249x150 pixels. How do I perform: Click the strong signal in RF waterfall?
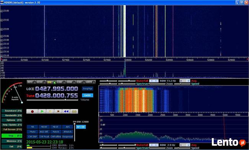(x=124, y=31)
